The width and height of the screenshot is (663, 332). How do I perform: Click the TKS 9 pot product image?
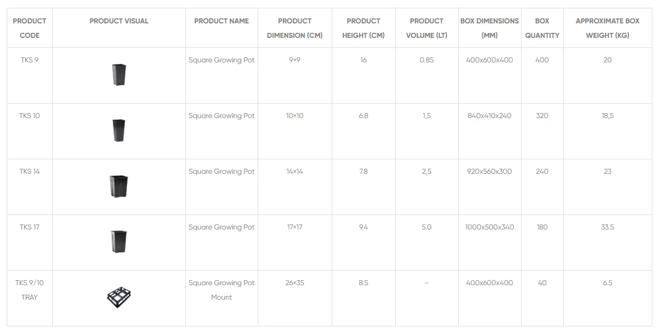click(x=119, y=75)
